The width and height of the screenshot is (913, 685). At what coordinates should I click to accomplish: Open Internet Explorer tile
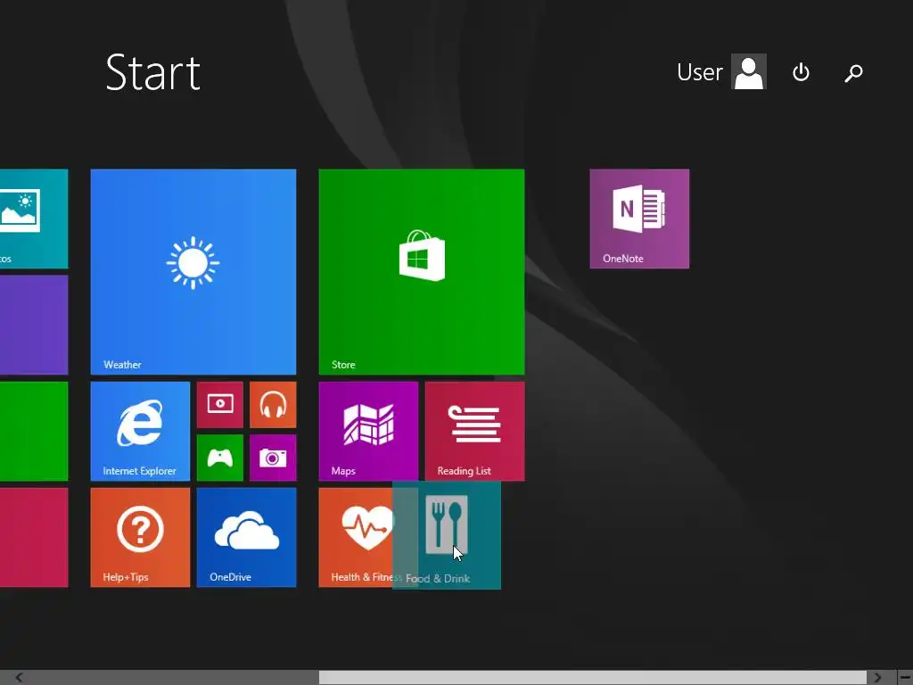140,431
